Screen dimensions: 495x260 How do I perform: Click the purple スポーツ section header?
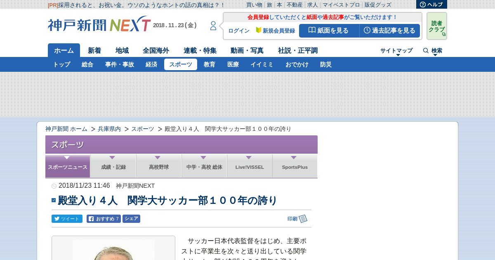181,144
